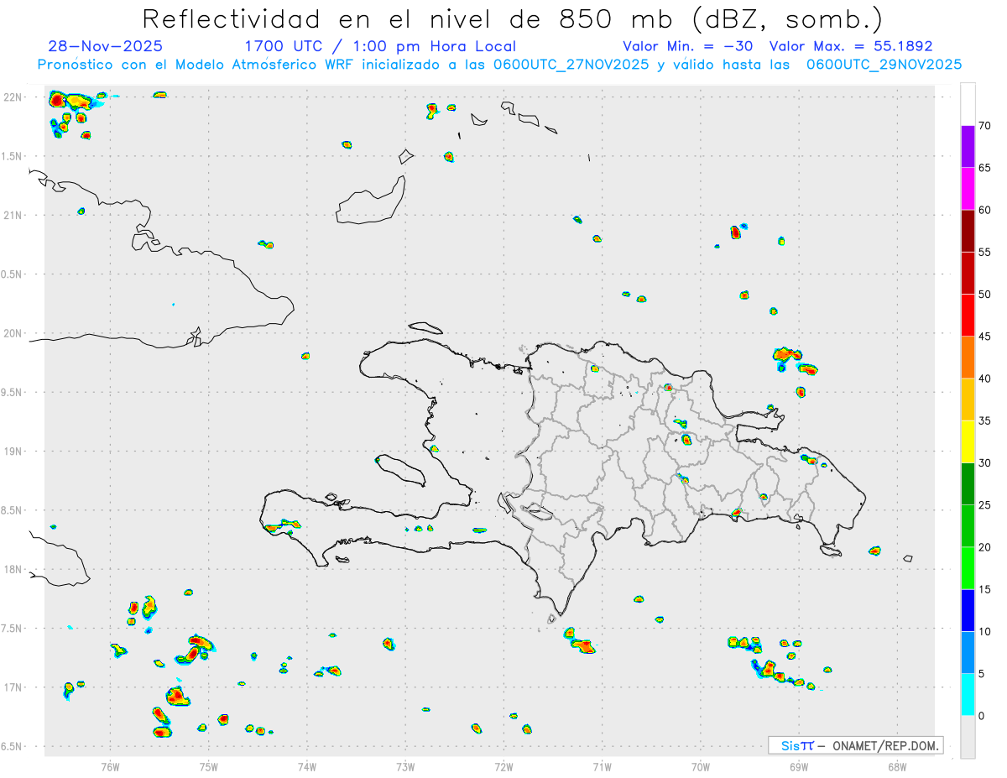Click the '1700 UTC / 1:00 pm Hora Local' label

coord(380,46)
